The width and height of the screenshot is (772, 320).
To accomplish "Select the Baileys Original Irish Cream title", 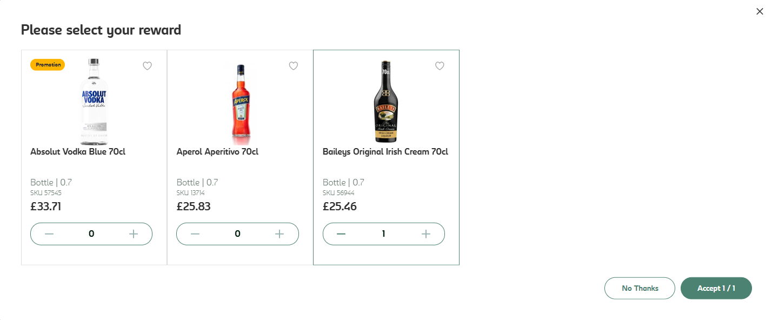I will click(385, 152).
